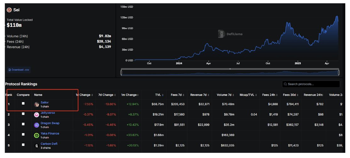Click the left handle of chart range slider
This screenshot has width=350, height=158.
pos(121,73)
